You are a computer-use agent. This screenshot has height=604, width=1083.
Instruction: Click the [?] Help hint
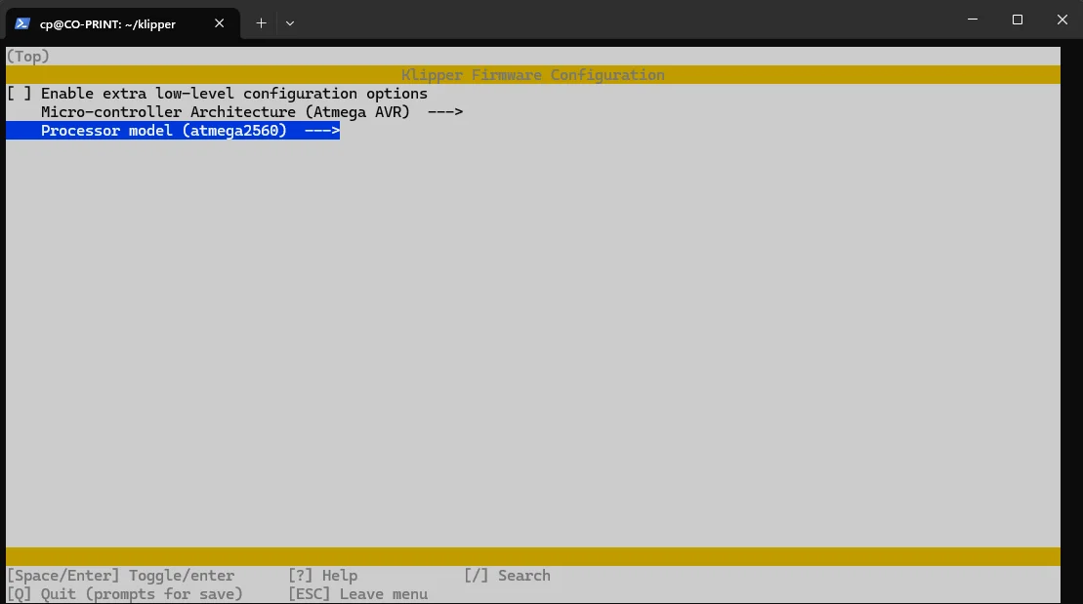pos(322,575)
